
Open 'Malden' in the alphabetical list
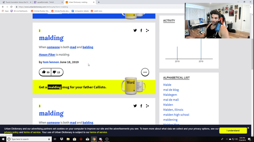tap(168, 105)
